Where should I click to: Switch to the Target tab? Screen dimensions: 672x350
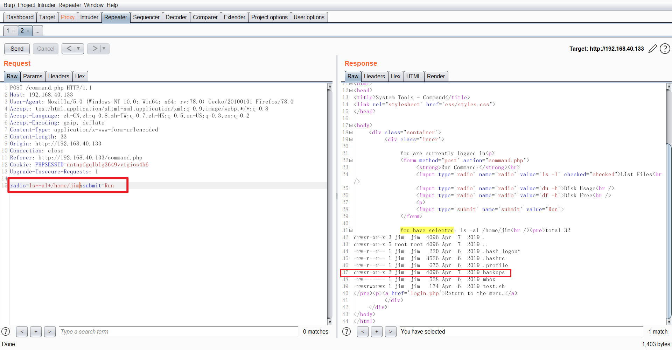[x=47, y=17]
